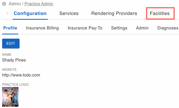Select the Profile sub-tab

coord(10,28)
